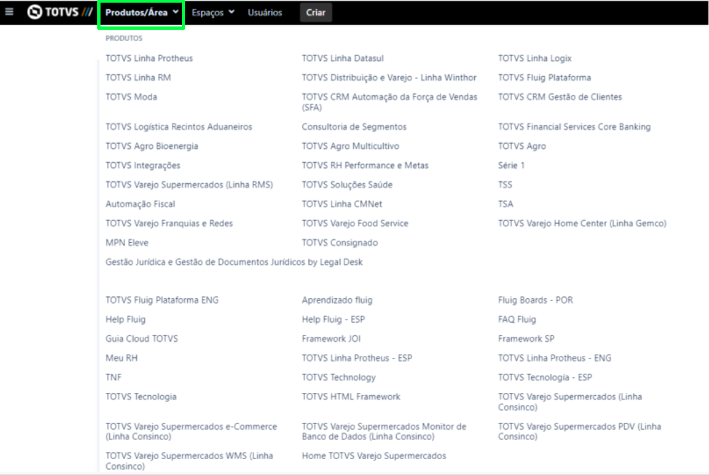Open the TOTVS Tecnologia link without ESP
709x475 pixels.
[x=141, y=397]
